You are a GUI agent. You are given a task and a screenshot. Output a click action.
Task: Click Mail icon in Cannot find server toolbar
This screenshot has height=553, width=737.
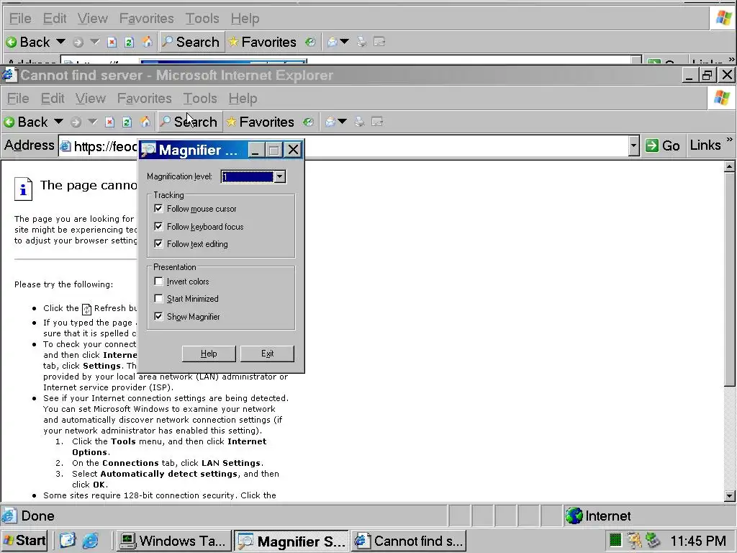tap(331, 122)
